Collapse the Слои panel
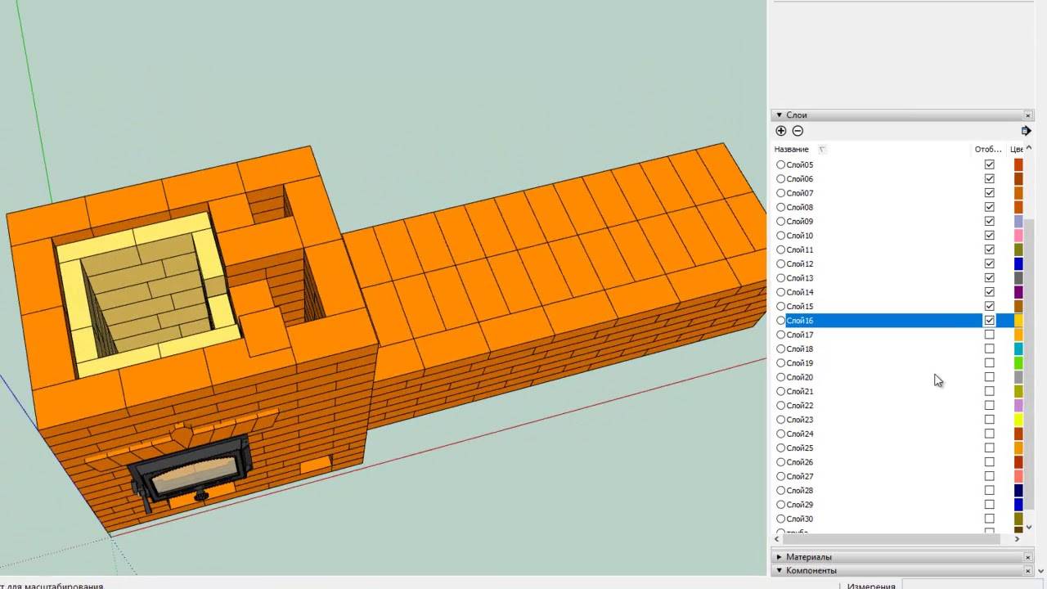 (x=780, y=115)
